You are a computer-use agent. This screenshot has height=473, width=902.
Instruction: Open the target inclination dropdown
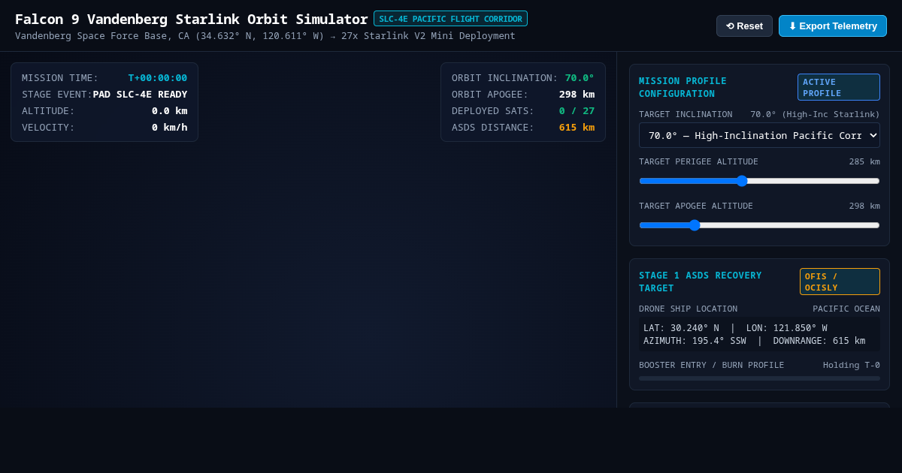pyautogui.click(x=759, y=135)
